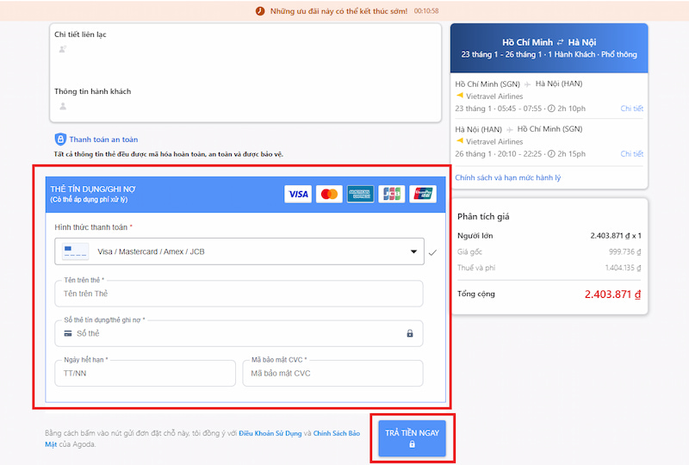
Task: Click the Thanh toán an toàn heading
Action: point(103,139)
